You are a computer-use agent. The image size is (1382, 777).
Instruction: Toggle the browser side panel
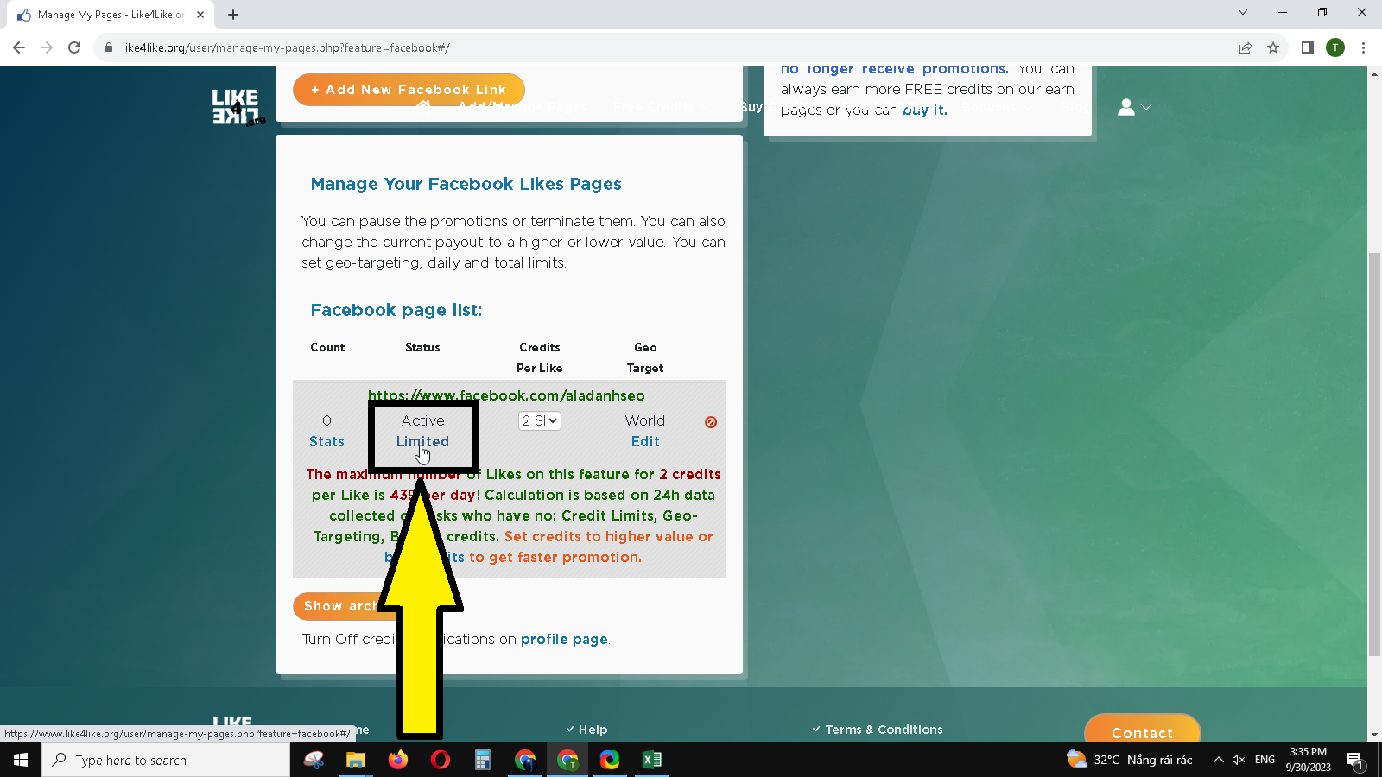1308,47
